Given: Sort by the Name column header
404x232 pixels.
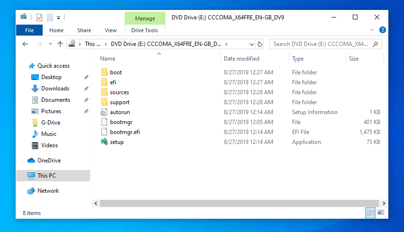Looking at the screenshot, I should (x=108, y=59).
